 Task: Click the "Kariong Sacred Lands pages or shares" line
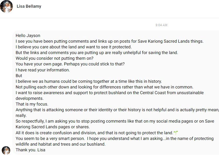(53, 127)
